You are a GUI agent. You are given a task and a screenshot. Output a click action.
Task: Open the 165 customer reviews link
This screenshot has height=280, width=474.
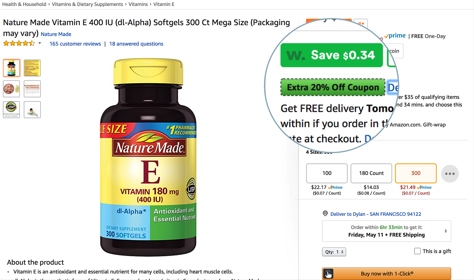(x=75, y=44)
